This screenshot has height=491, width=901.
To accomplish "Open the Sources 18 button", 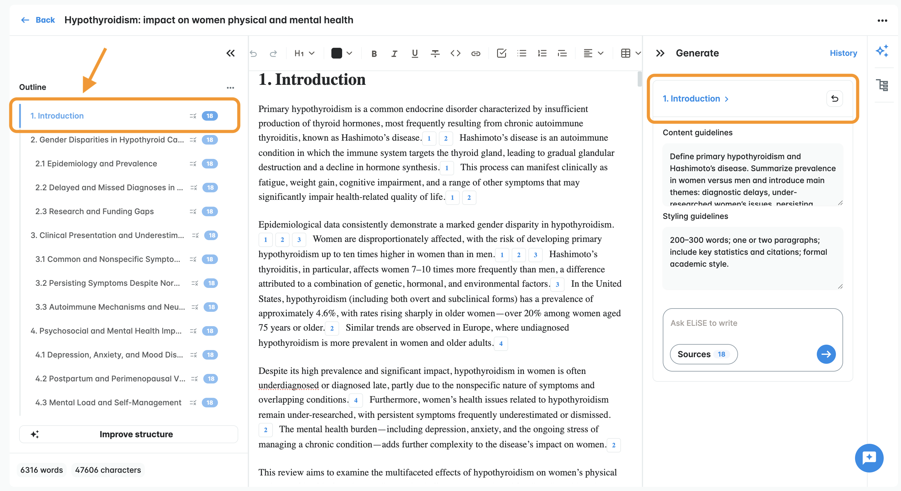I will pos(703,354).
